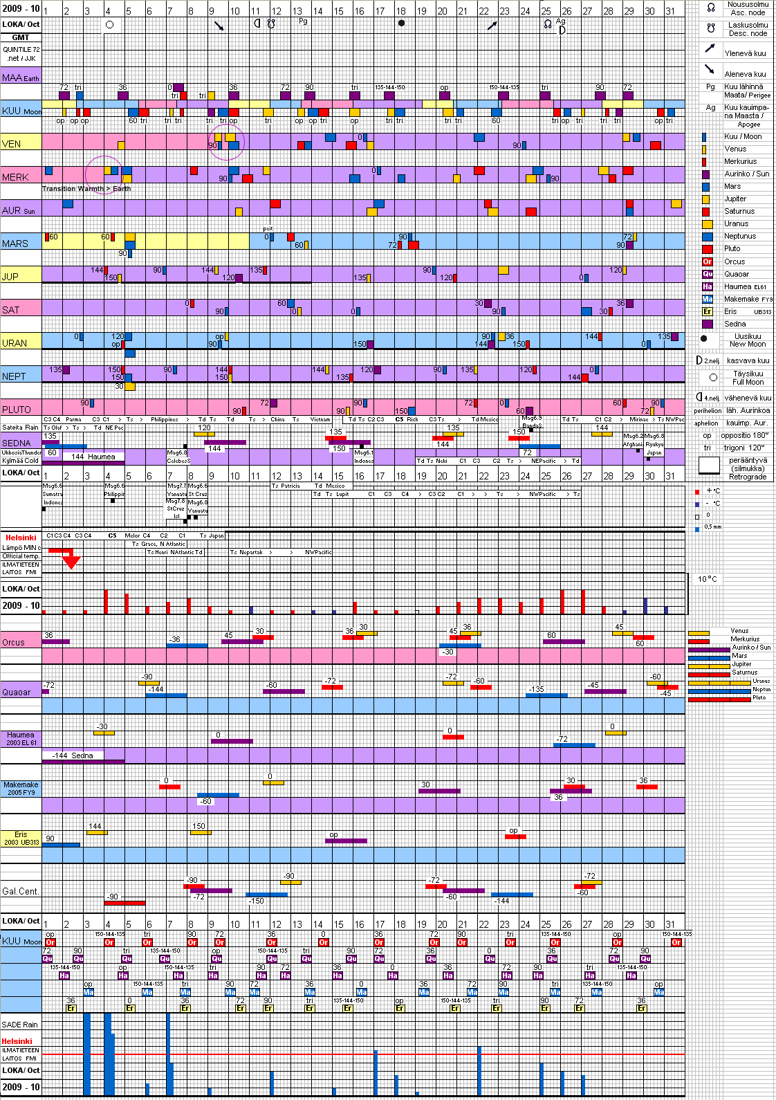Click the SADE Rain label
Image resolution: width=776 pixels, height=1100 pixels.
[x=20, y=1025]
